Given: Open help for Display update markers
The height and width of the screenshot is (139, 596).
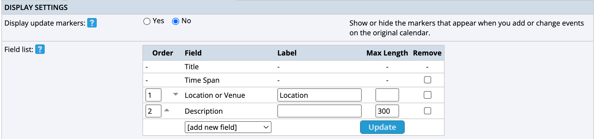Looking at the screenshot, I should pyautogui.click(x=92, y=23).
